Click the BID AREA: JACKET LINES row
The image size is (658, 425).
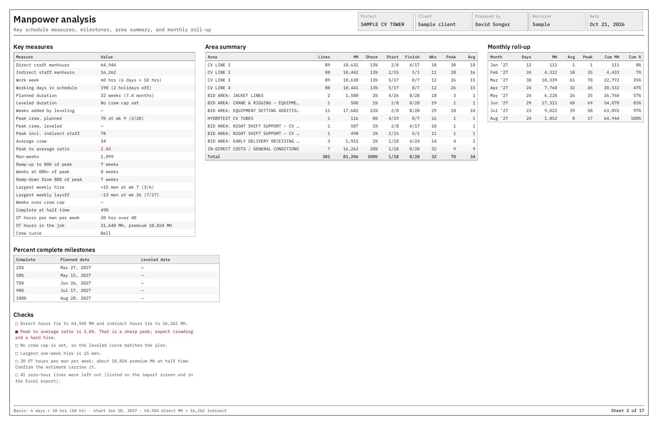coord(341,96)
